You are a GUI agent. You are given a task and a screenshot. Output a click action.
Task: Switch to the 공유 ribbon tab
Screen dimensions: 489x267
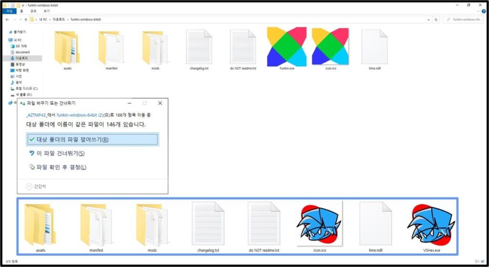click(x=33, y=11)
